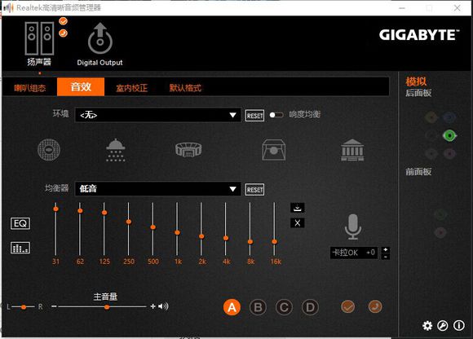The width and height of the screenshot is (473, 339).
Task: Save the current equalizer preset
Action: [x=298, y=208]
